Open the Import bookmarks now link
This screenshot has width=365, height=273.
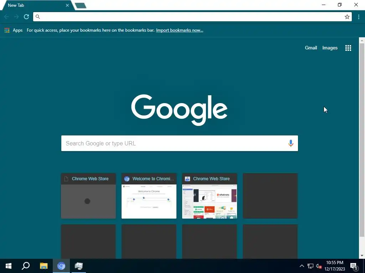coord(180,30)
